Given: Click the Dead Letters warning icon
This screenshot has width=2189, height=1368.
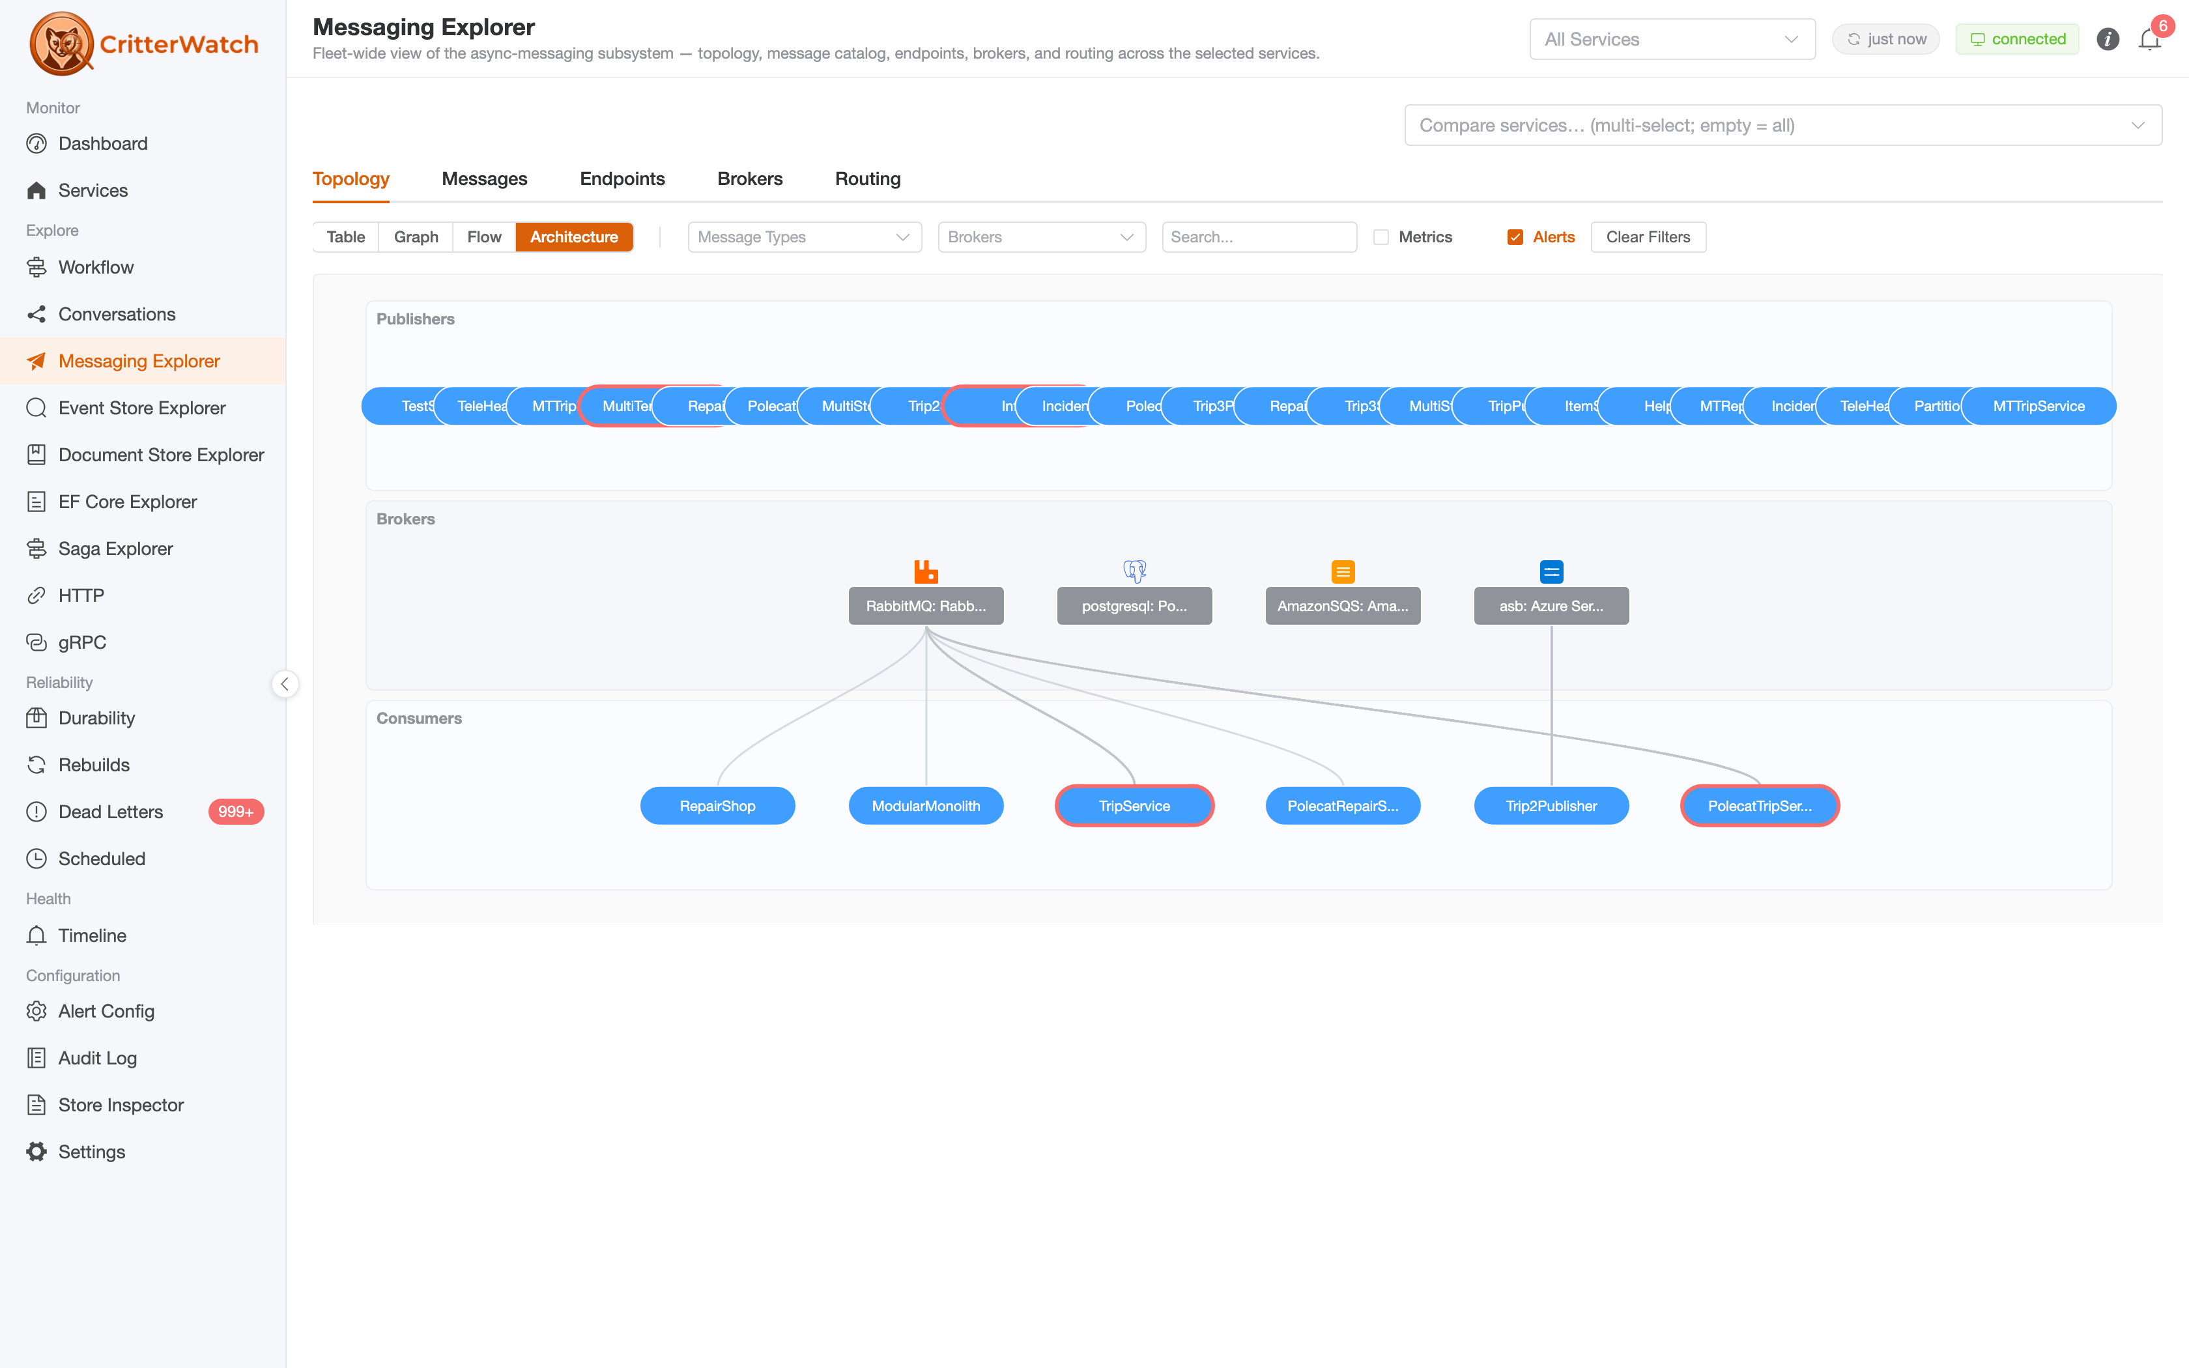Looking at the screenshot, I should point(36,812).
